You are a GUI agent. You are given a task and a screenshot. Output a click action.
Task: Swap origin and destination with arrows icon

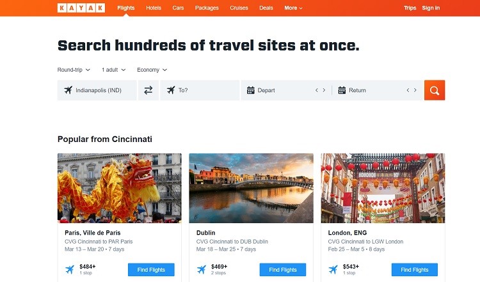pyautogui.click(x=148, y=90)
